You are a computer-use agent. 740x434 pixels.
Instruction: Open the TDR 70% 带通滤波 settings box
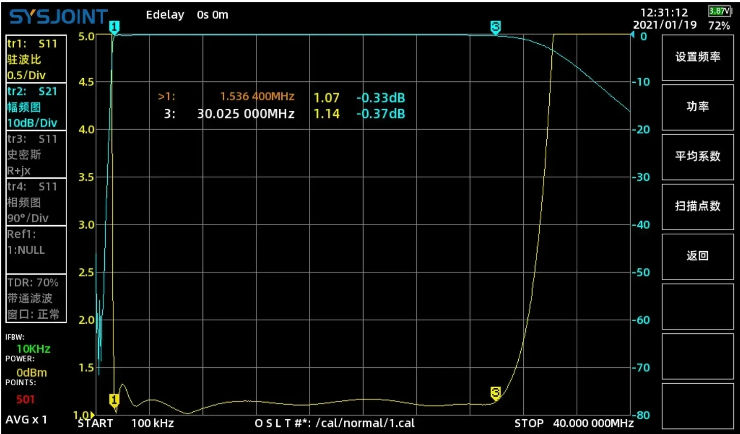(36, 298)
